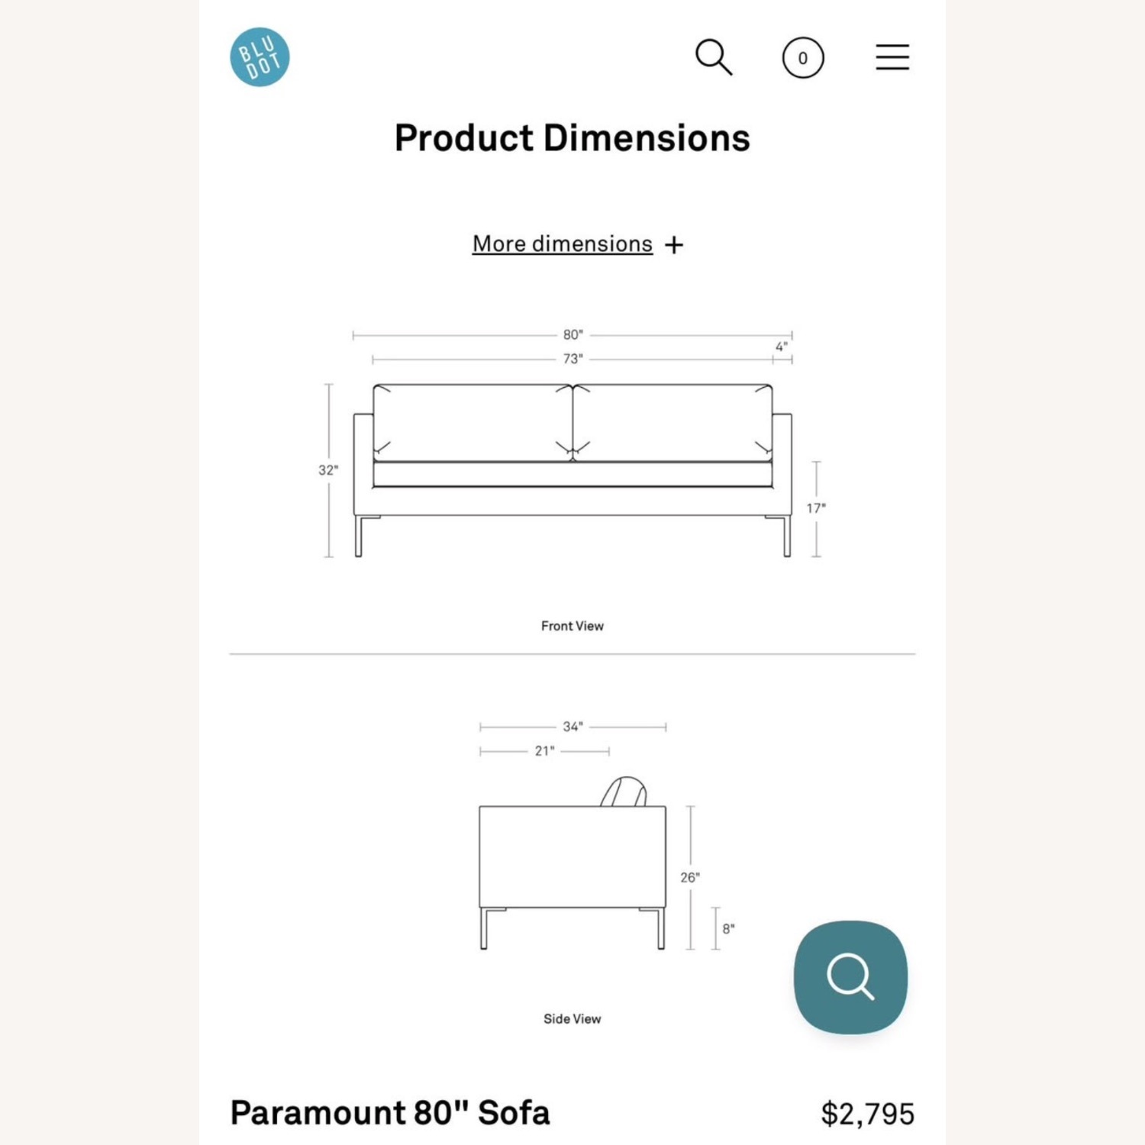The height and width of the screenshot is (1145, 1145).
Task: Open the cart showing 0 items
Action: (x=803, y=58)
